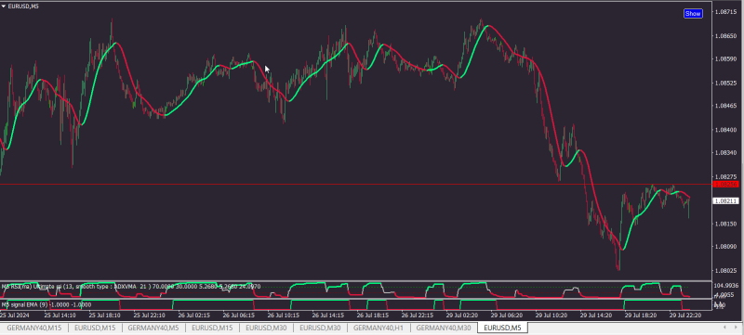Image resolution: width=744 pixels, height=335 pixels.
Task: Click the blue Show button
Action: (x=693, y=14)
